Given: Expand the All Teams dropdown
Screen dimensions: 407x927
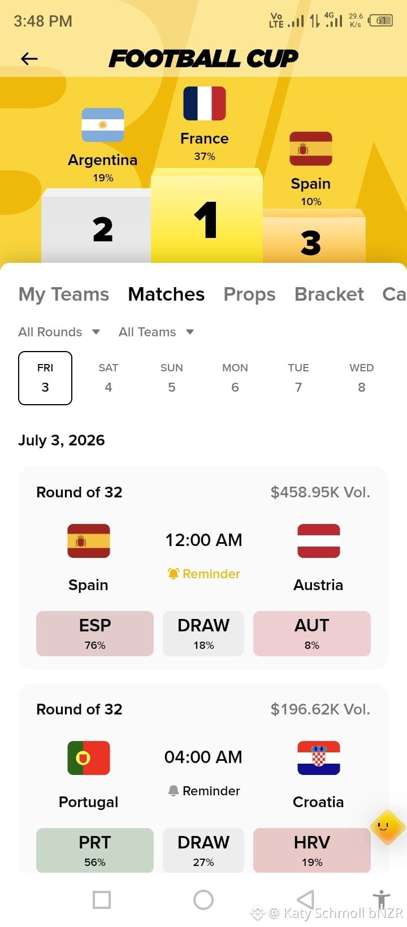Looking at the screenshot, I should pos(157,332).
